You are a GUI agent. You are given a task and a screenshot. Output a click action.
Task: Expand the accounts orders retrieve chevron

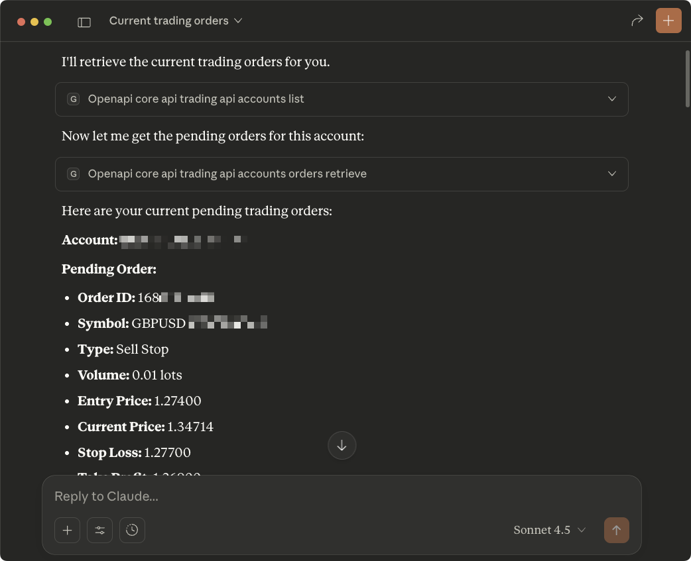point(612,174)
